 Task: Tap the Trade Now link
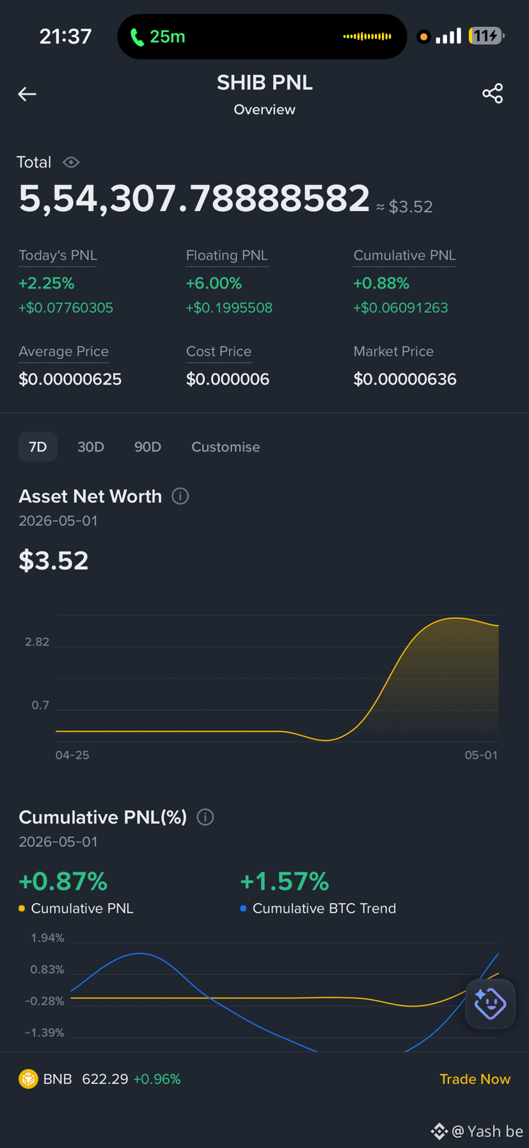click(475, 1079)
